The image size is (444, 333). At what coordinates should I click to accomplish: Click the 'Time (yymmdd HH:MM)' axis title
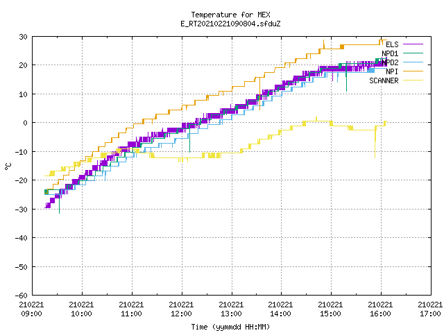click(x=230, y=327)
